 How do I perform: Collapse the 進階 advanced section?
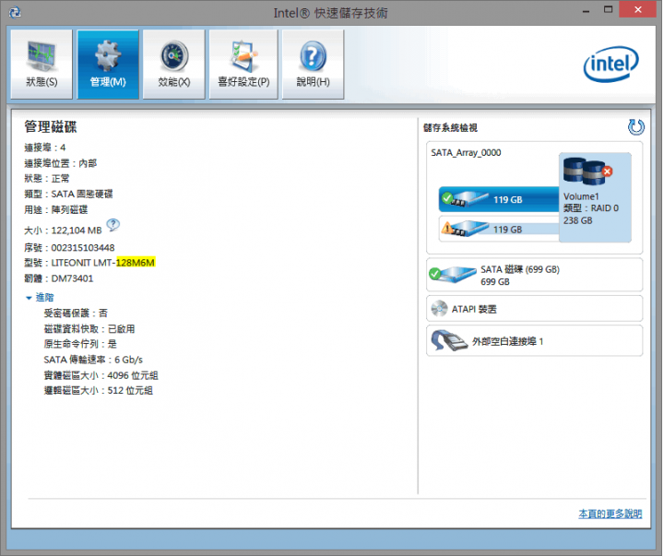pyautogui.click(x=40, y=297)
